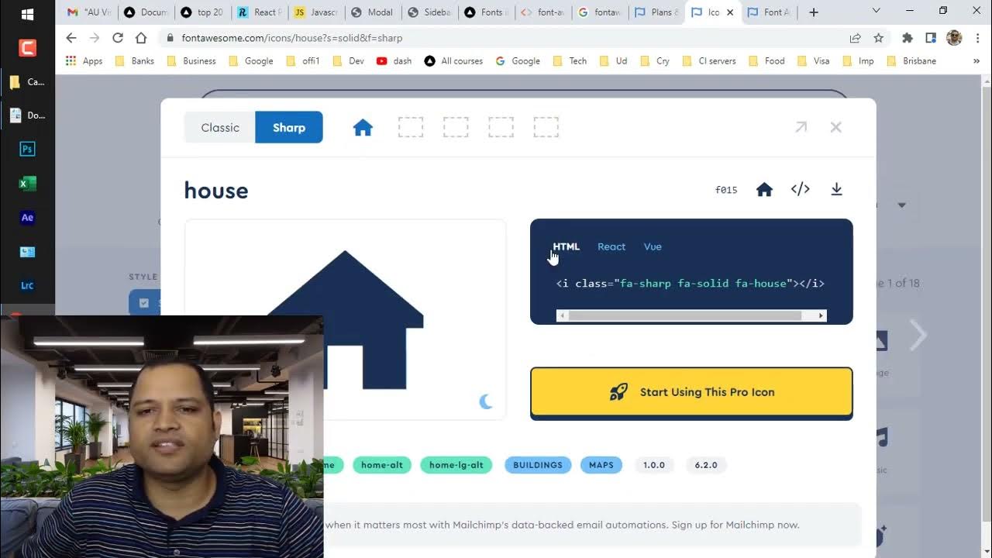Open icon page via diagonal arrow icon
The image size is (992, 558).
coord(801,127)
